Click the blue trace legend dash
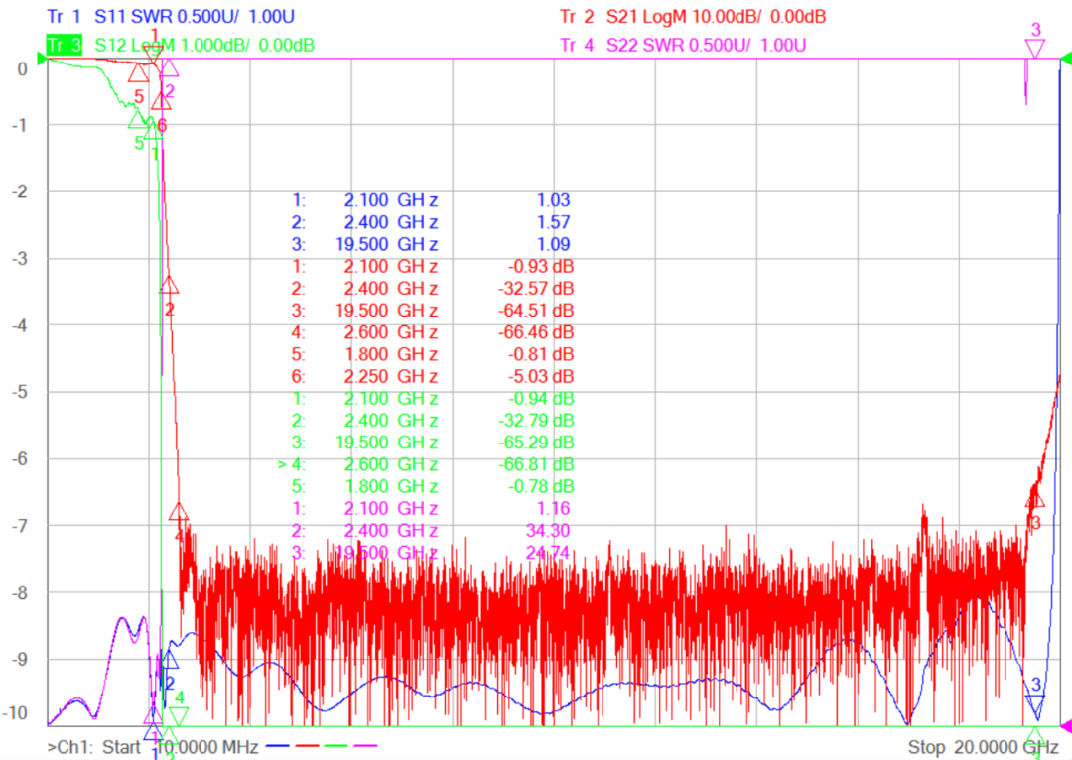Screen dimensions: 1072x760 click(x=277, y=746)
